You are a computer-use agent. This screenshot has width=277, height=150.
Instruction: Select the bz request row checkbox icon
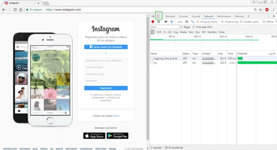coord(152,63)
